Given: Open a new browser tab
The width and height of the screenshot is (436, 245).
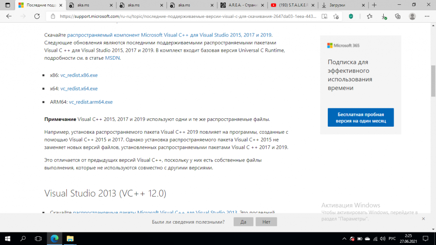Looking at the screenshot, I should pos(374,5).
